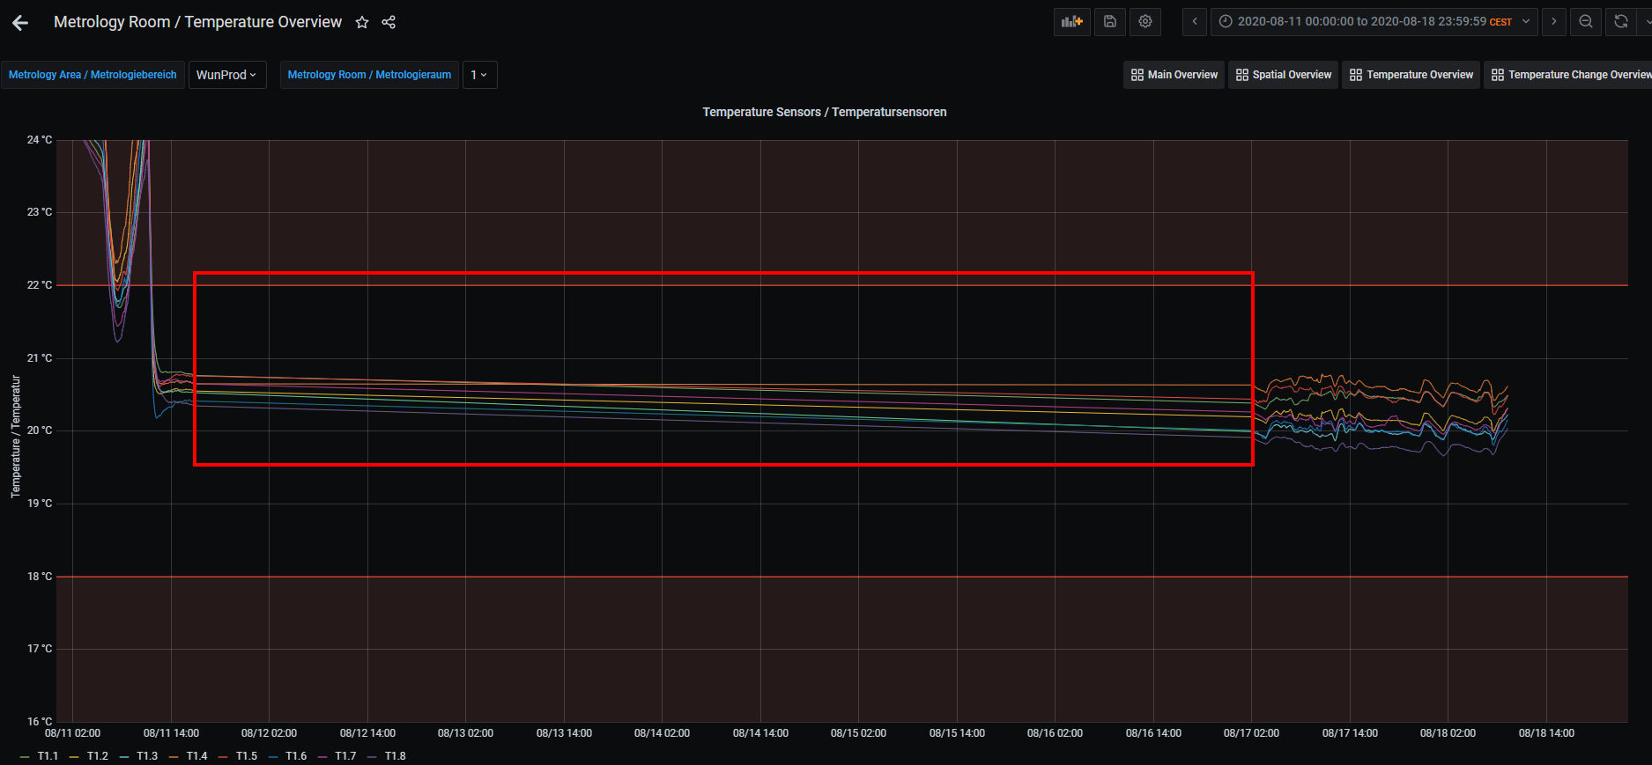Click the Metrology Area / Metrologiebereich label
The image size is (1652, 765).
click(93, 75)
